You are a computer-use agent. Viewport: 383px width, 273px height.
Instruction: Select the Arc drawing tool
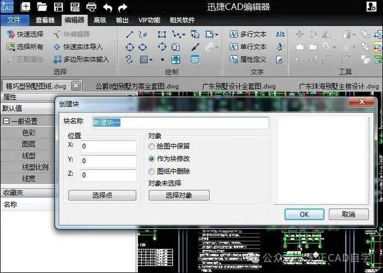(x=162, y=47)
